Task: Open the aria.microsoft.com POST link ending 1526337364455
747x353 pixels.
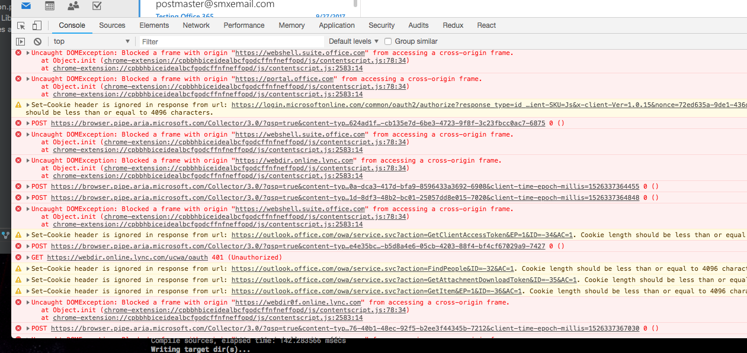Action: click(345, 187)
